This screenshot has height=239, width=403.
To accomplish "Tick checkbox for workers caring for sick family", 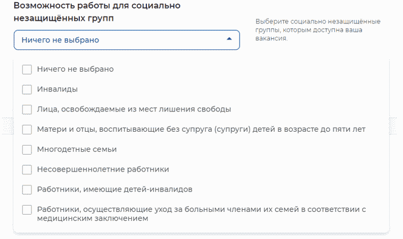I will 27,210.
